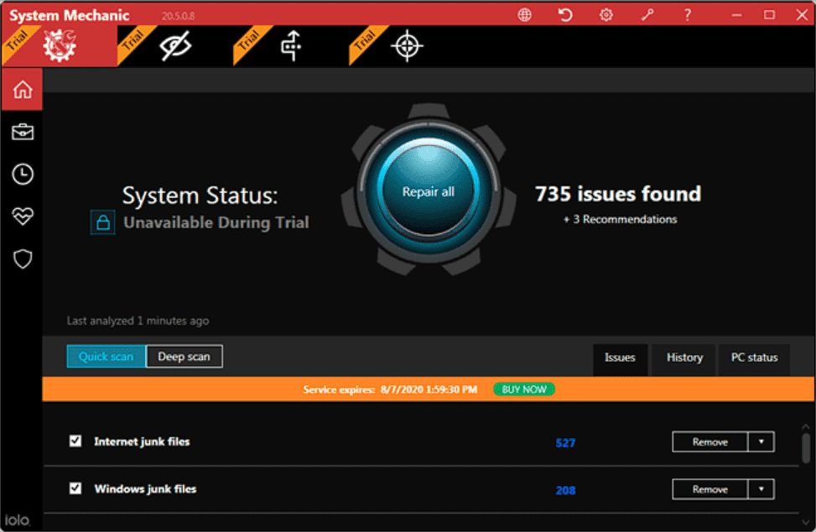Switch to the History tab
The width and height of the screenshot is (816, 532).
click(x=684, y=357)
